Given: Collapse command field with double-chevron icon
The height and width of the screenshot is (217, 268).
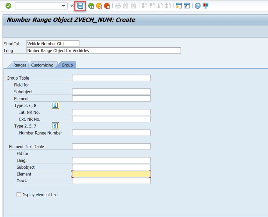Looking at the screenshot, I should coord(72,6).
